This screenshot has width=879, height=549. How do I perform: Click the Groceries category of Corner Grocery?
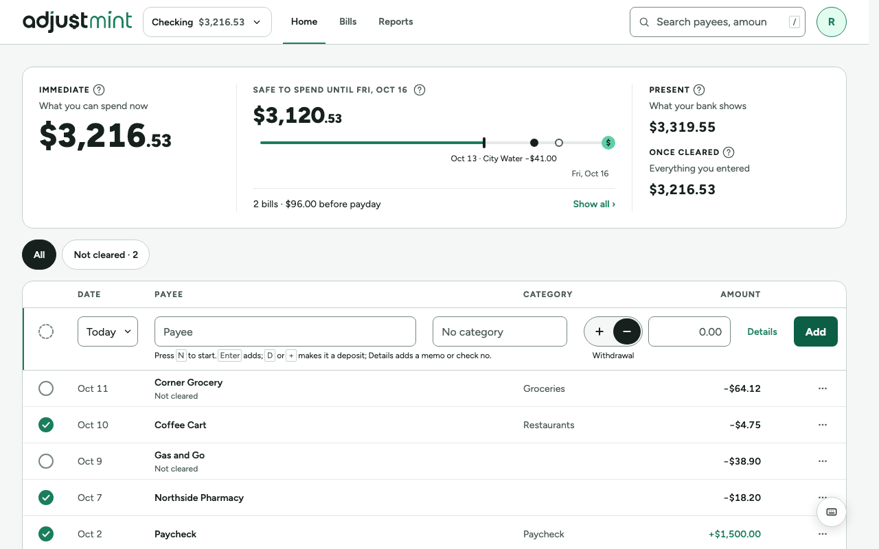(x=544, y=388)
